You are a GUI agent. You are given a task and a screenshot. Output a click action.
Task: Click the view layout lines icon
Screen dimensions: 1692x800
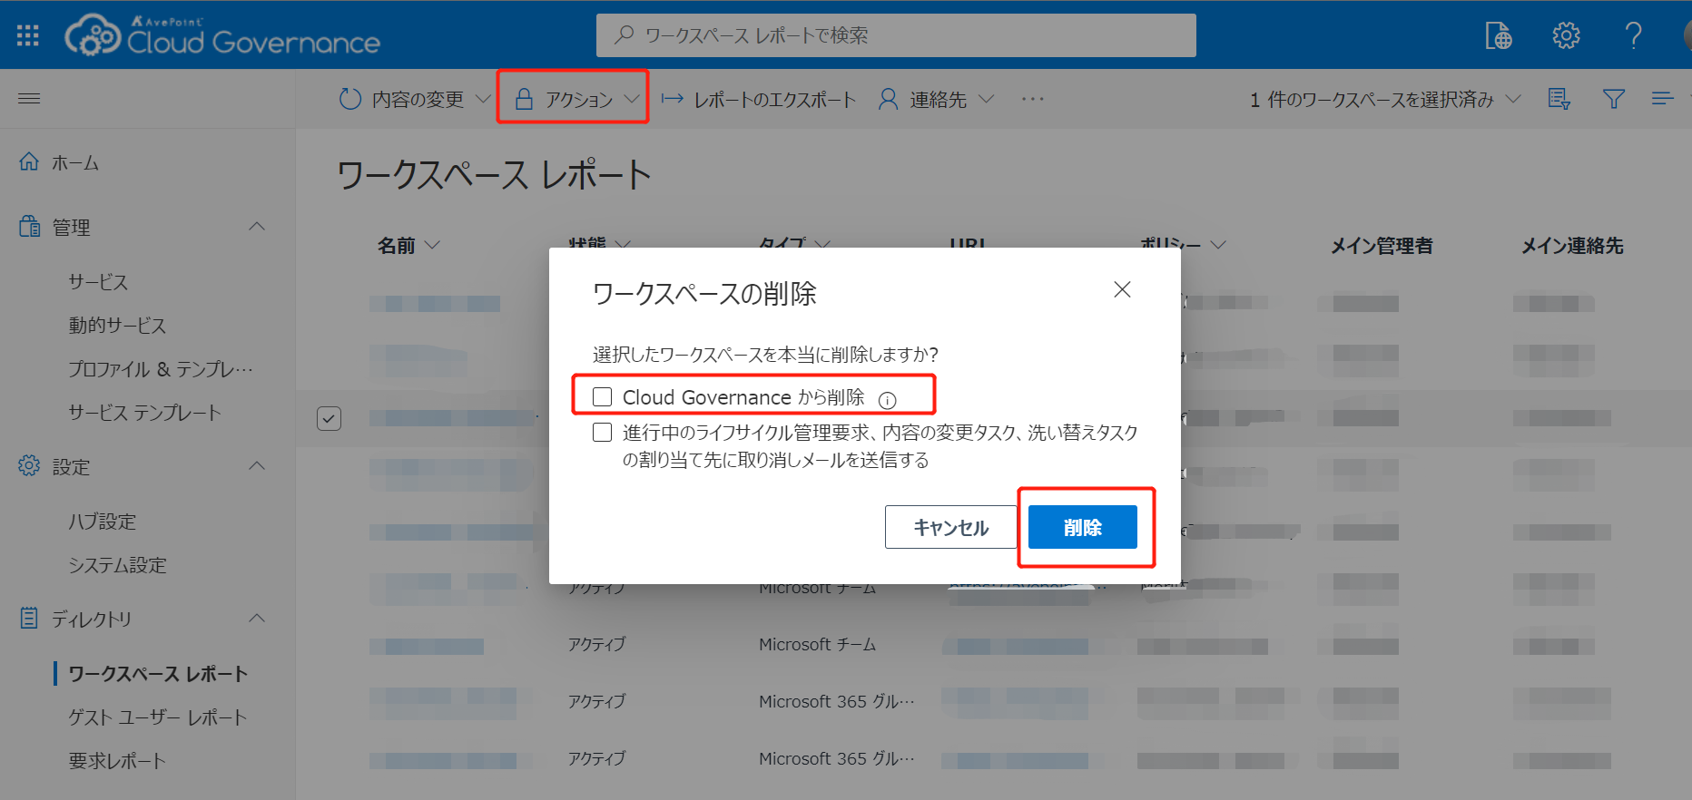click(x=1662, y=99)
